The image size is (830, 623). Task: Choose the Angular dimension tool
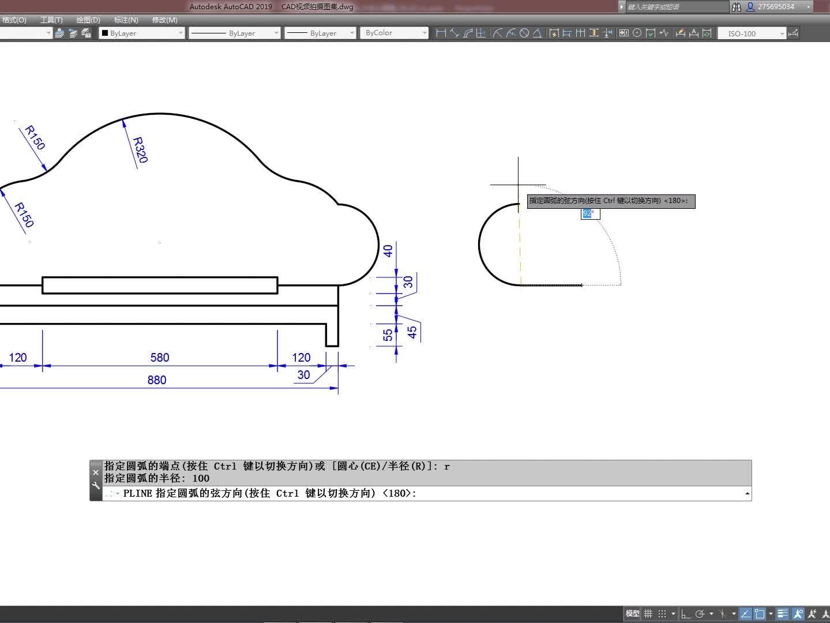[537, 33]
